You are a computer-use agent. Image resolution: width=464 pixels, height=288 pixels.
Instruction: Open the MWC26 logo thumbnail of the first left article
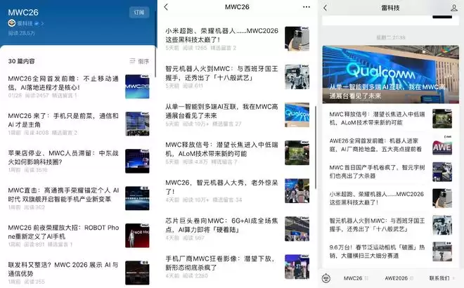(137, 86)
